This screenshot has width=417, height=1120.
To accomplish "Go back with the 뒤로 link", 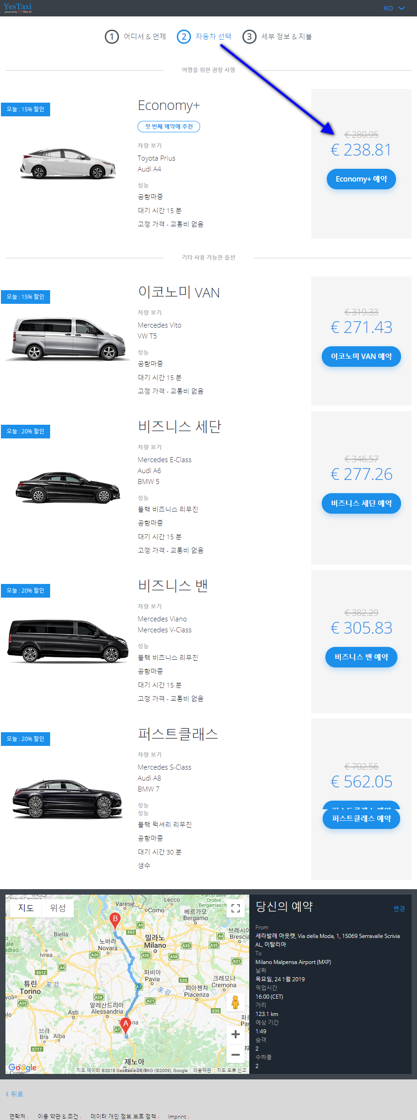I will pos(14,1094).
